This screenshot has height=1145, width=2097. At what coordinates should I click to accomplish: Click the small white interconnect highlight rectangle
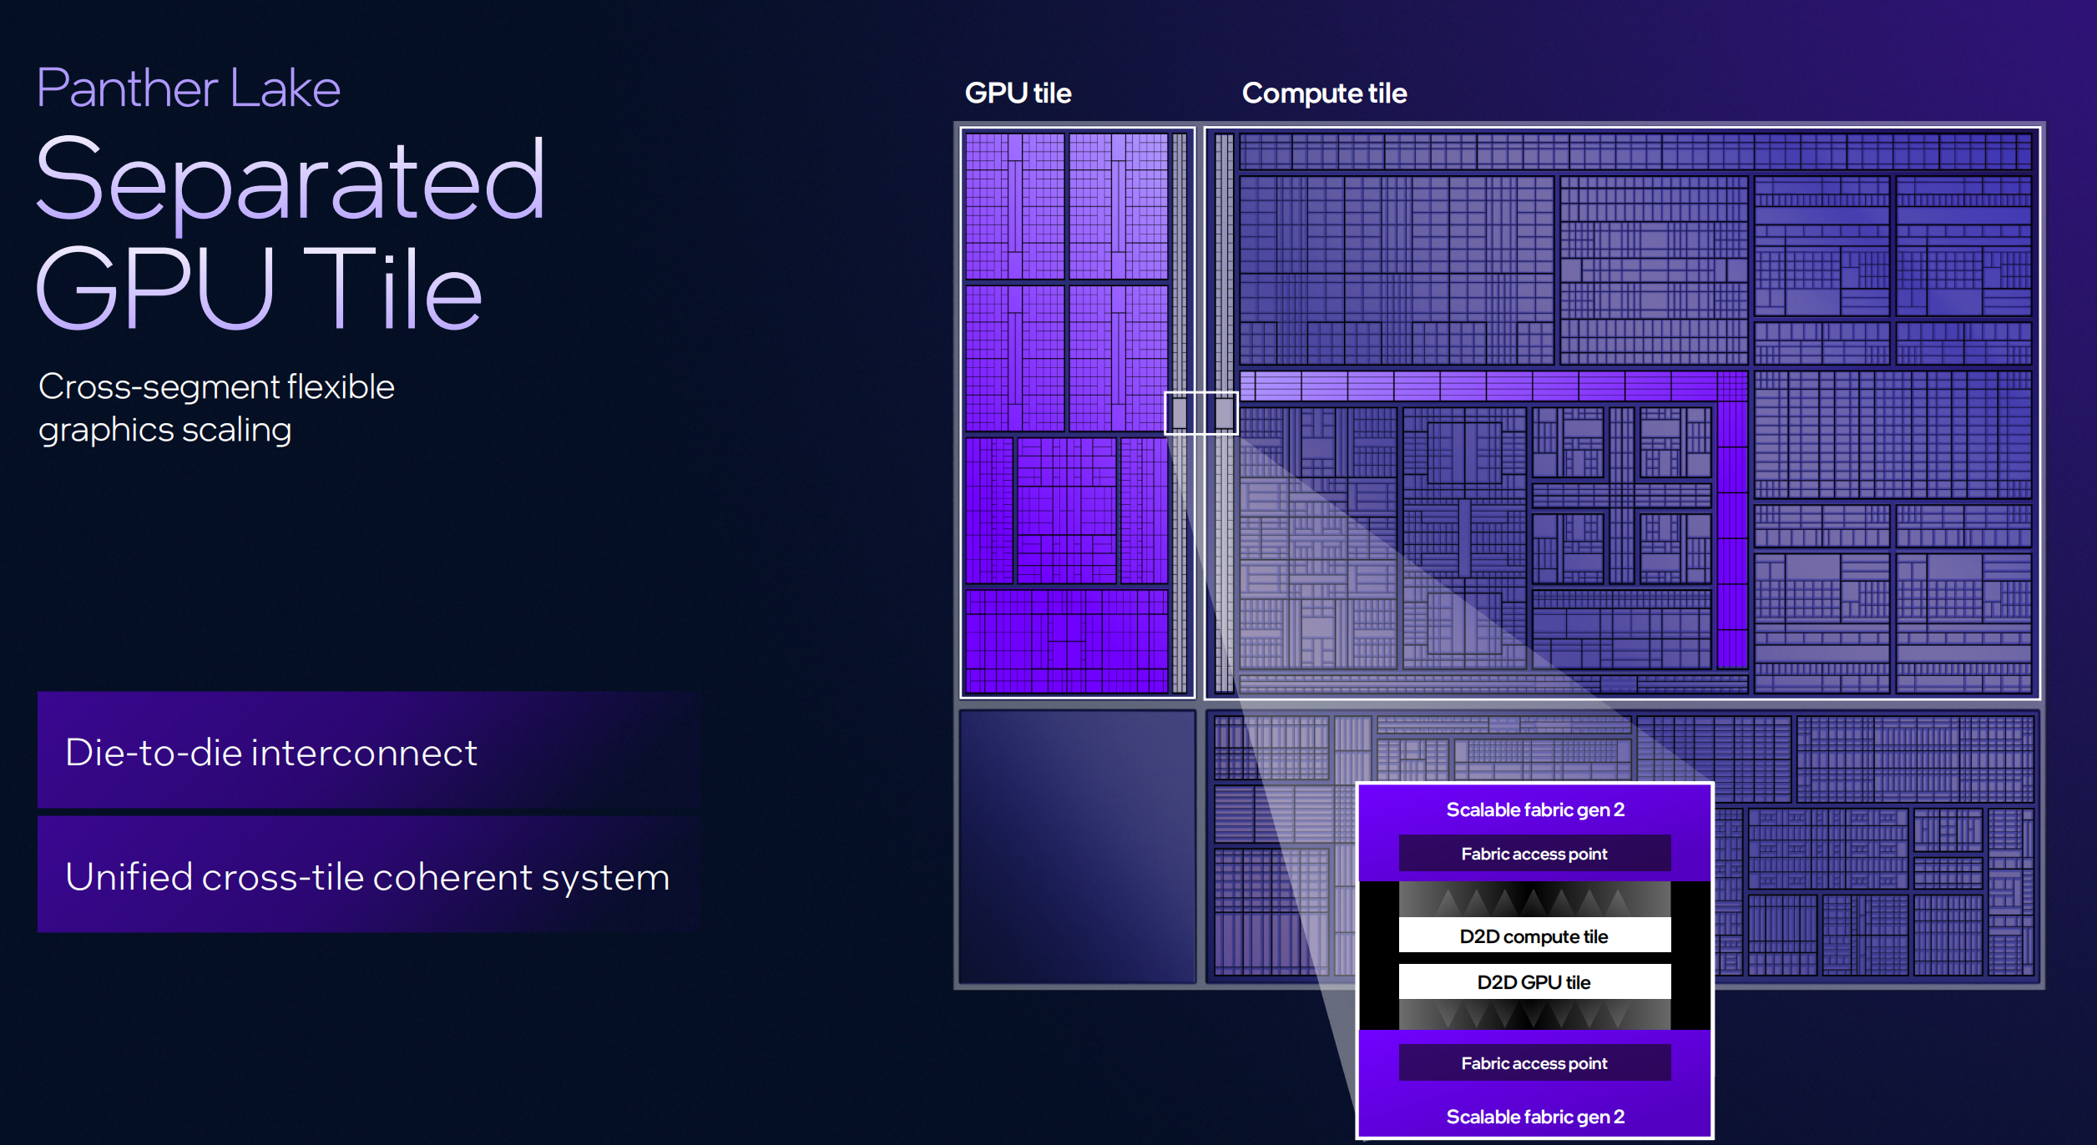1200,413
